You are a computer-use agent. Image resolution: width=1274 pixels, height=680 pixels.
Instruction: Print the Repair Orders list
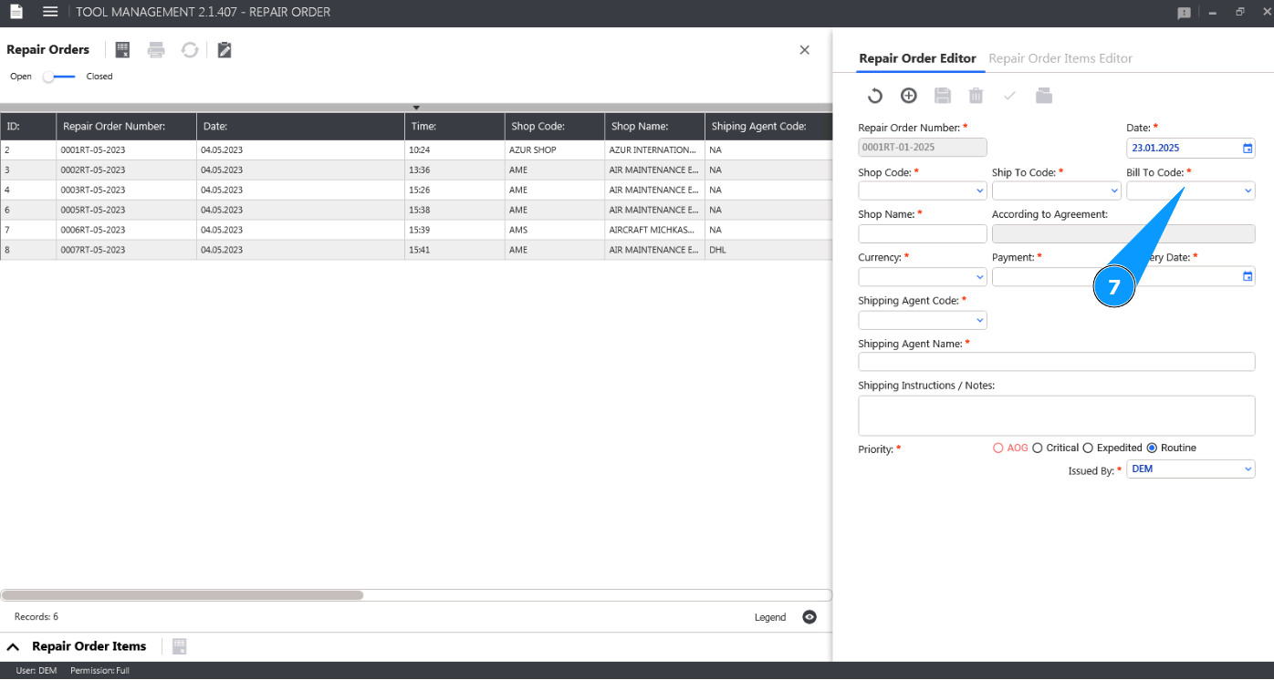coord(156,50)
